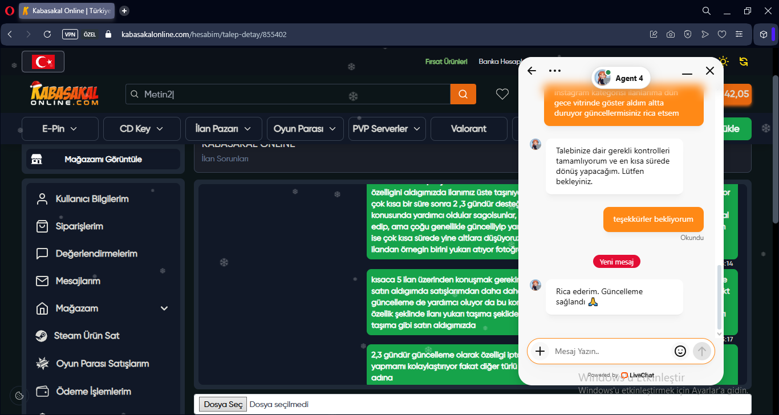Image resolution: width=779 pixels, height=415 pixels.
Task: Go back in the LiveChat window
Action: tap(531, 71)
